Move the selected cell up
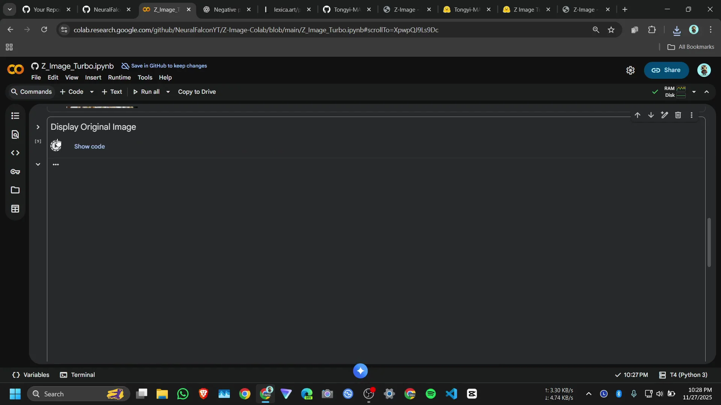This screenshot has height=405, width=721. pos(638,115)
